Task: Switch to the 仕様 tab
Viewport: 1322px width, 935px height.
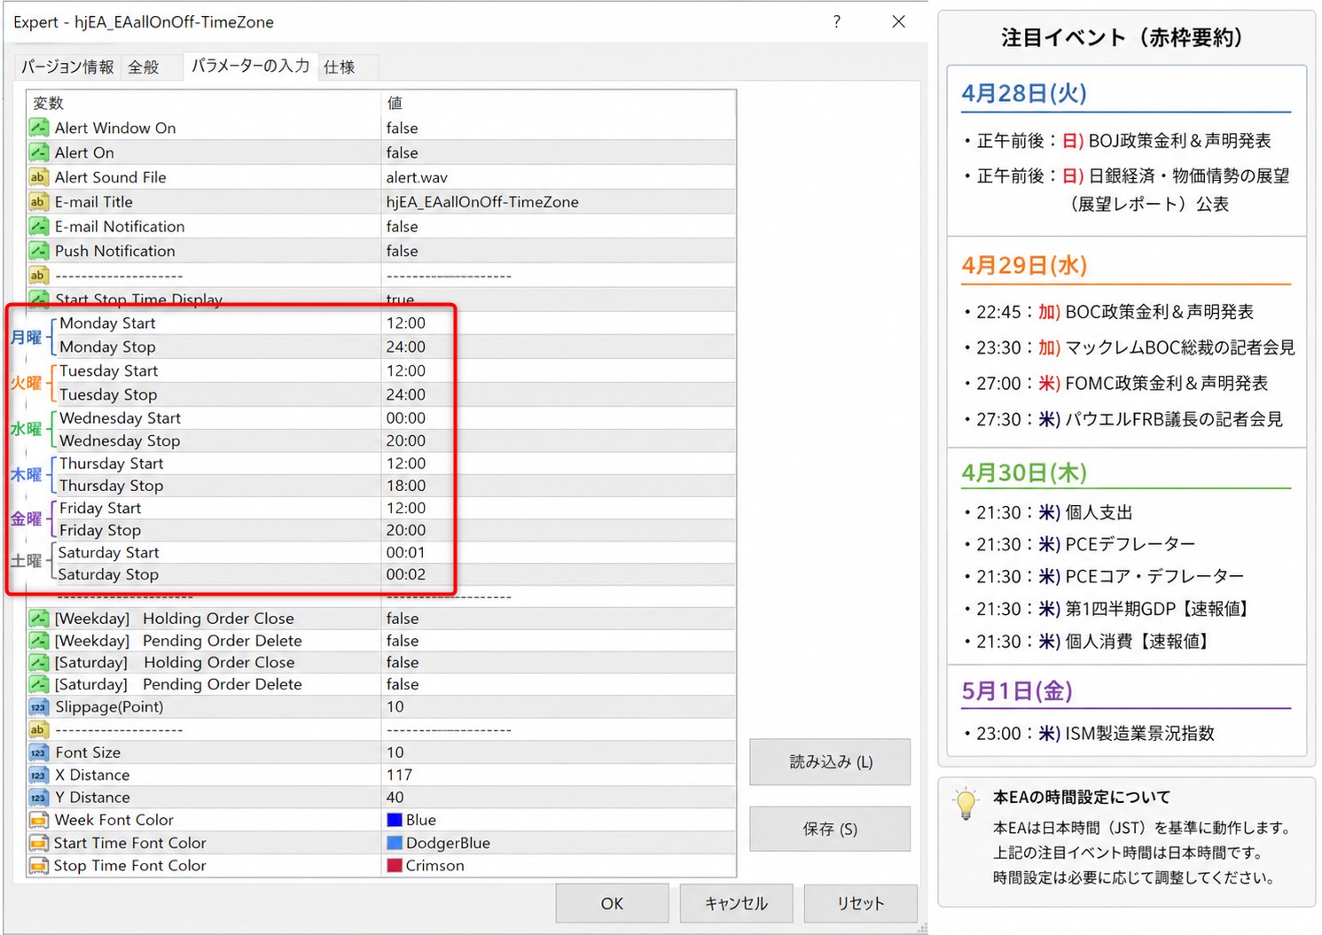Action: (340, 67)
